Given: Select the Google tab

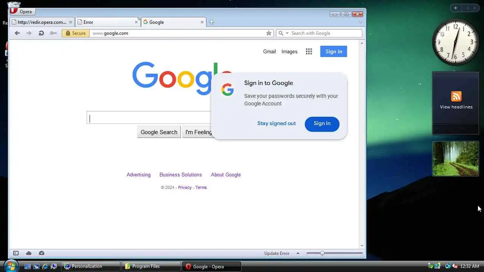Looking at the screenshot, I should coord(174,22).
